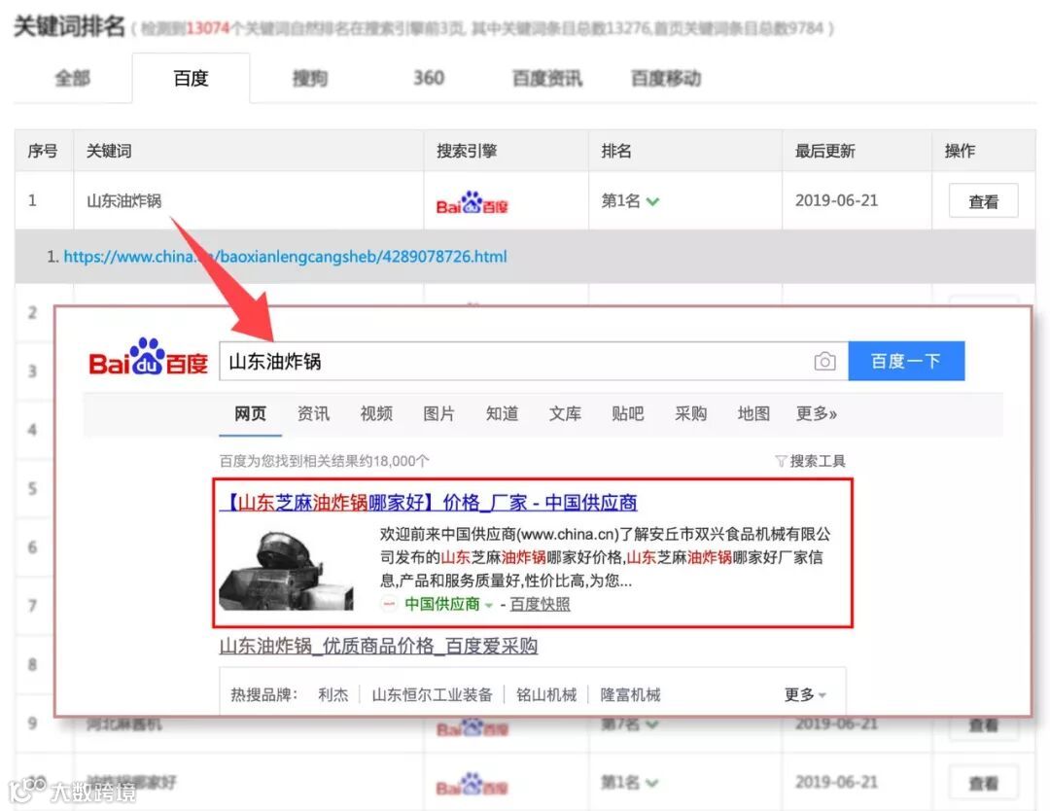Open the 视频 search tab

pyautogui.click(x=376, y=413)
